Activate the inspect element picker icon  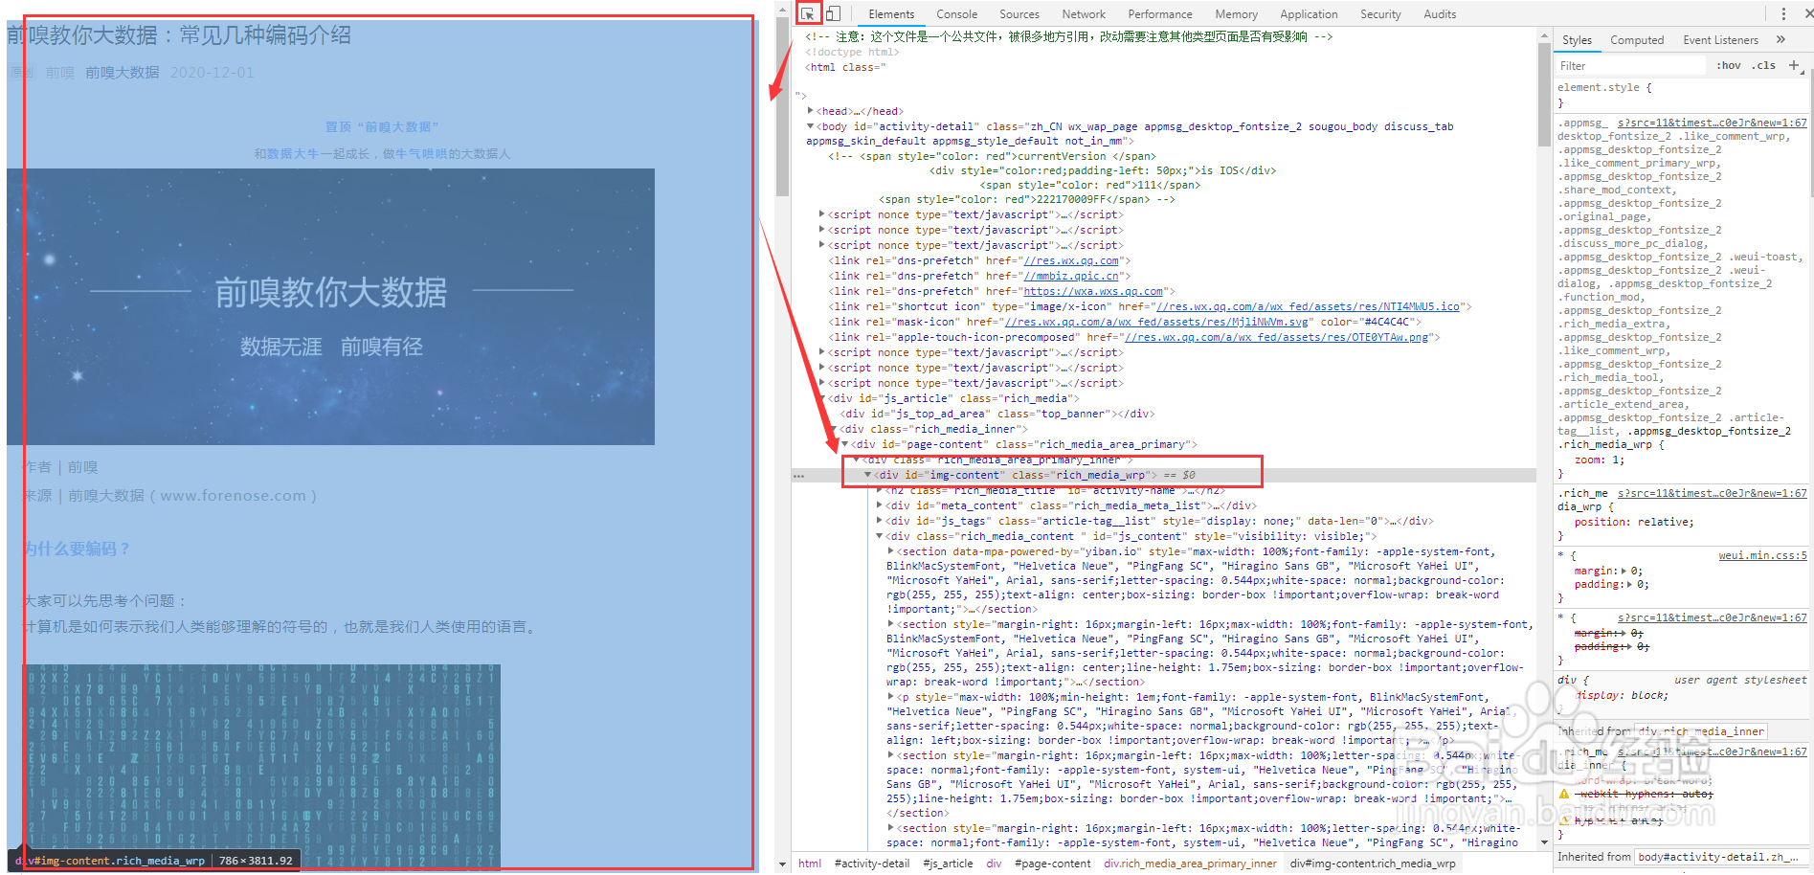(809, 13)
